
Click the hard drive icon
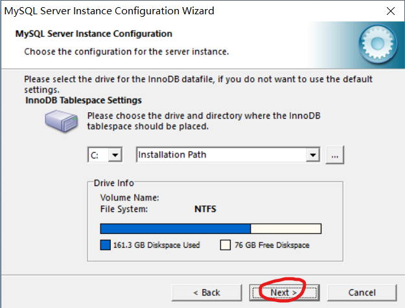click(62, 121)
